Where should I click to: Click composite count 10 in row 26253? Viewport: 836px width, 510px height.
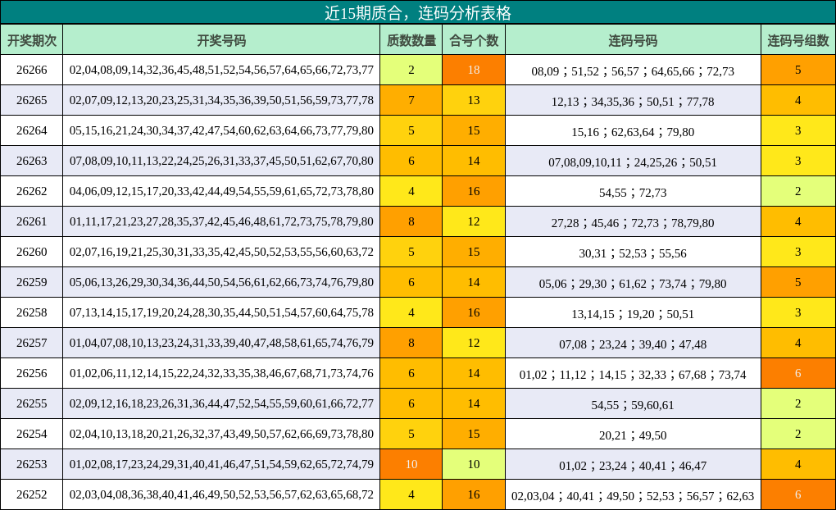[474, 464]
